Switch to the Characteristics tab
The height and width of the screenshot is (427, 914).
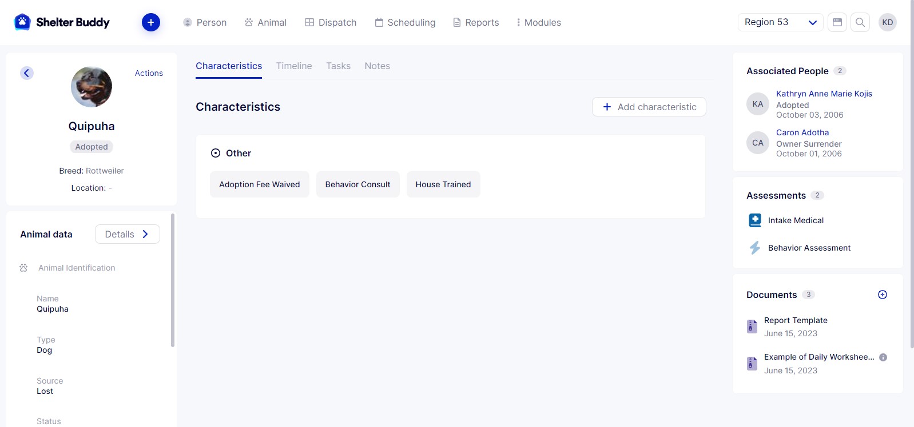click(229, 66)
